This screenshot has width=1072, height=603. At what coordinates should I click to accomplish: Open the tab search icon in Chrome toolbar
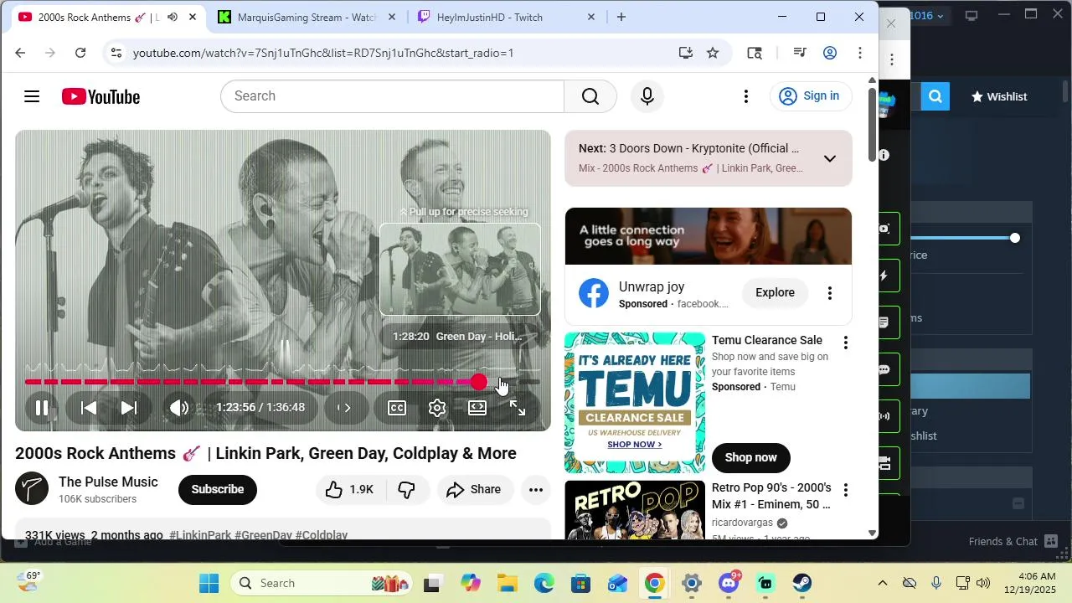tap(755, 53)
